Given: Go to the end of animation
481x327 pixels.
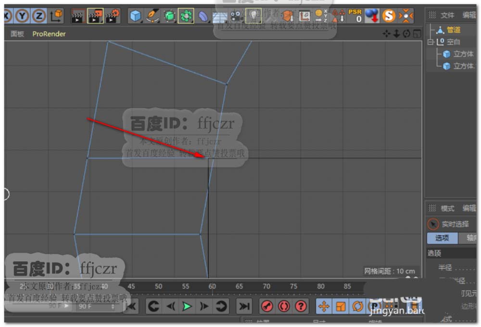Looking at the screenshot, I should [x=244, y=306].
